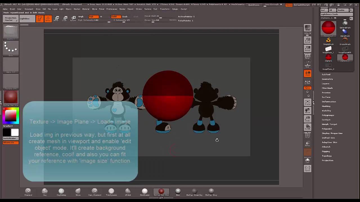Expand the Masking section
The width and height of the screenshot is (360, 202).
coord(326,106)
